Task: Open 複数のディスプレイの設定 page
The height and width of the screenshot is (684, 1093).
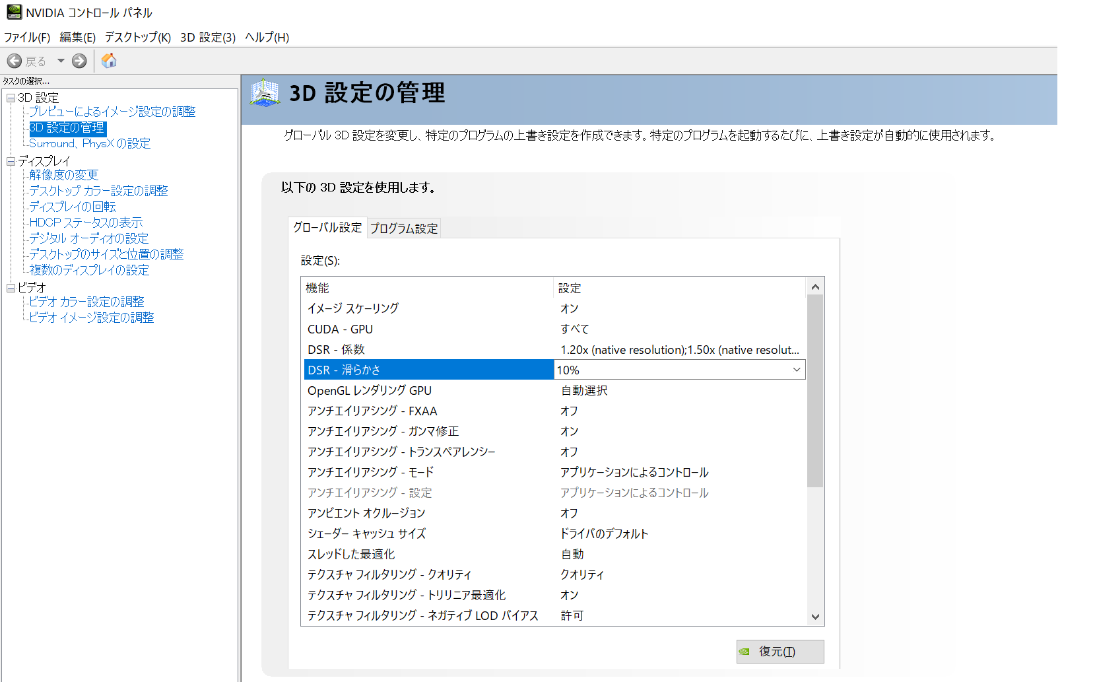Action: pyautogui.click(x=89, y=270)
